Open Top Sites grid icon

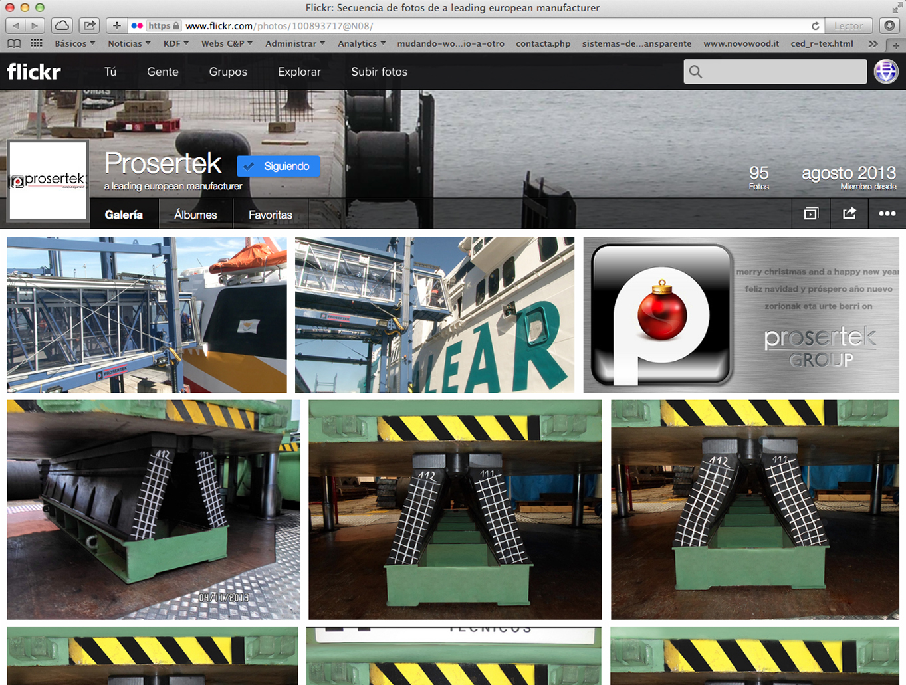coord(37,43)
